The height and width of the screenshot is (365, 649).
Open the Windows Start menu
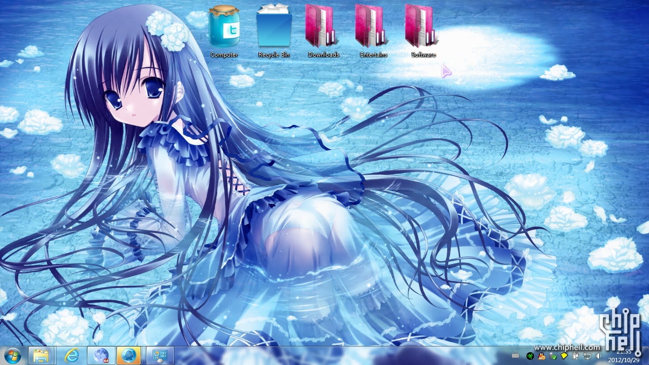tap(12, 355)
